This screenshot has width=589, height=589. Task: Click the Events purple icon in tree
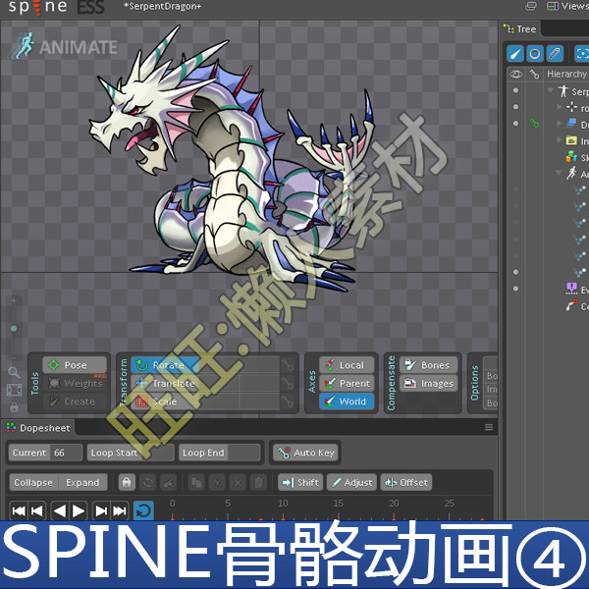point(571,289)
